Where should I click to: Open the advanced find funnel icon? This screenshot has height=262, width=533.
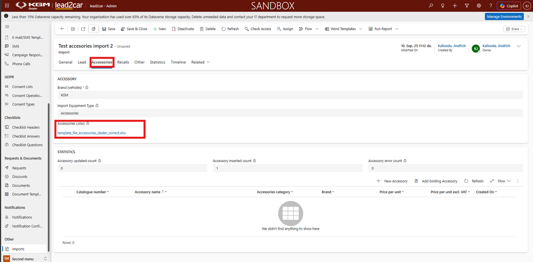(467, 6)
